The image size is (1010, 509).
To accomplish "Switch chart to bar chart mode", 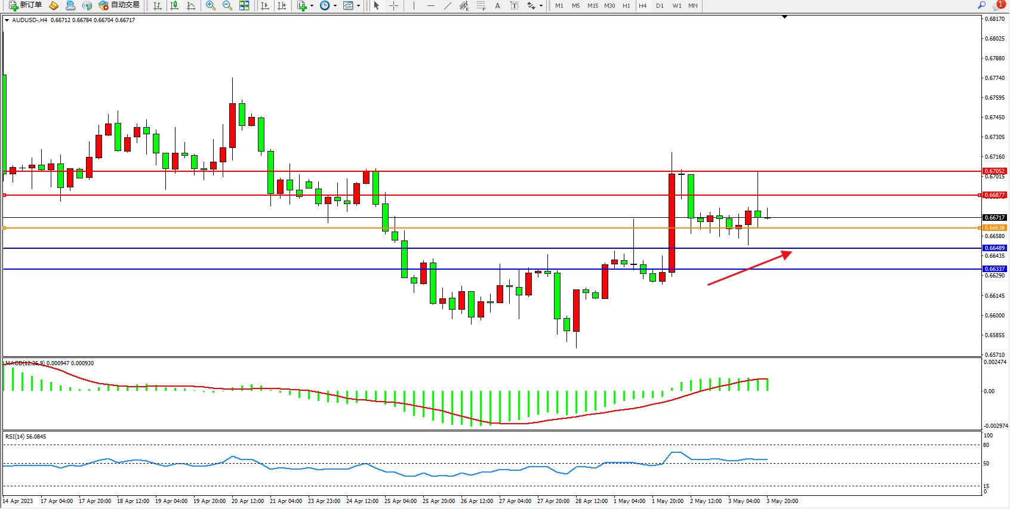I will (158, 5).
